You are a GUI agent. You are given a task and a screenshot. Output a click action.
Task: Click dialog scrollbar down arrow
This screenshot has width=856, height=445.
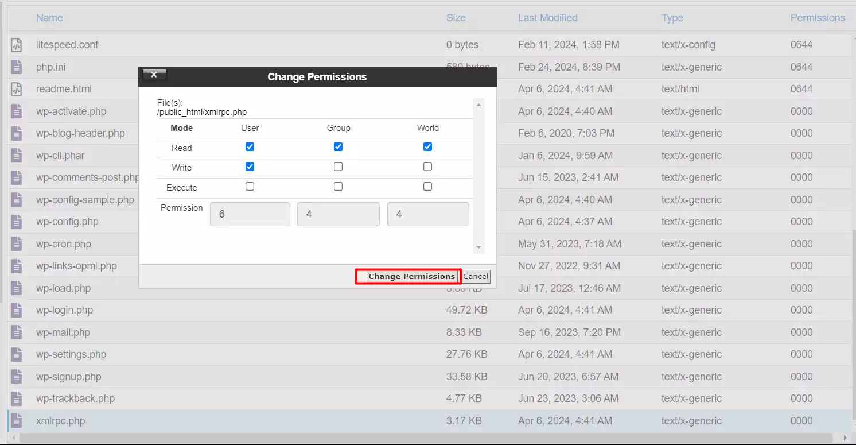(478, 247)
